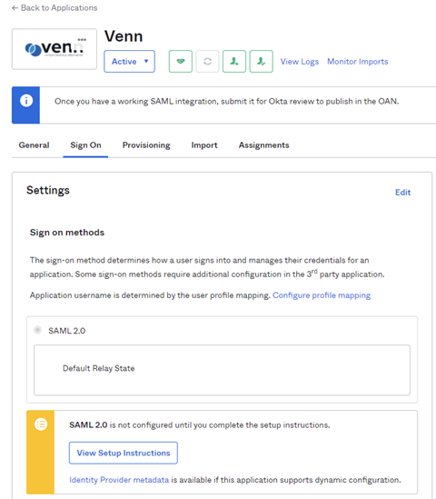436x499 pixels.
Task: Go back to Applications
Action: click(x=54, y=7)
